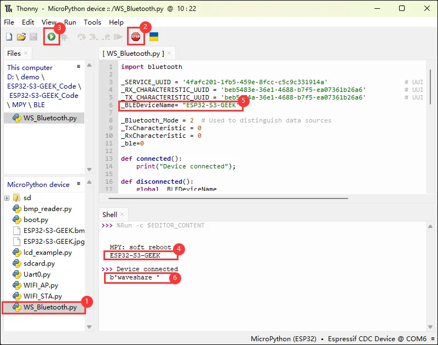The width and height of the screenshot is (438, 345).
Task: Close the WS_Bluetooth.py editor tab
Action: tap(169, 53)
